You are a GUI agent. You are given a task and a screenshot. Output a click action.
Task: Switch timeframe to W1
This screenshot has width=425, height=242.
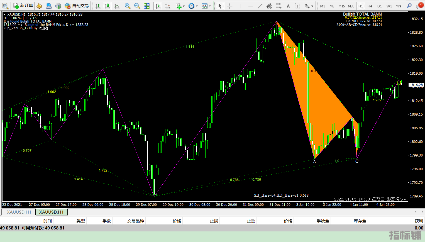pos(389,6)
